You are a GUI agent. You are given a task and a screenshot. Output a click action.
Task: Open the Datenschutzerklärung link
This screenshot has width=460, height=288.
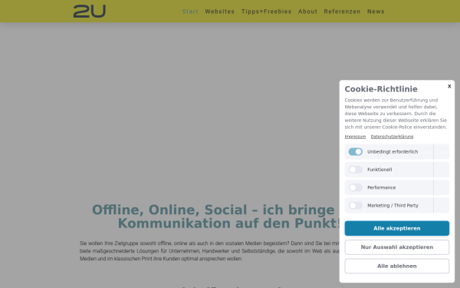[x=392, y=137]
